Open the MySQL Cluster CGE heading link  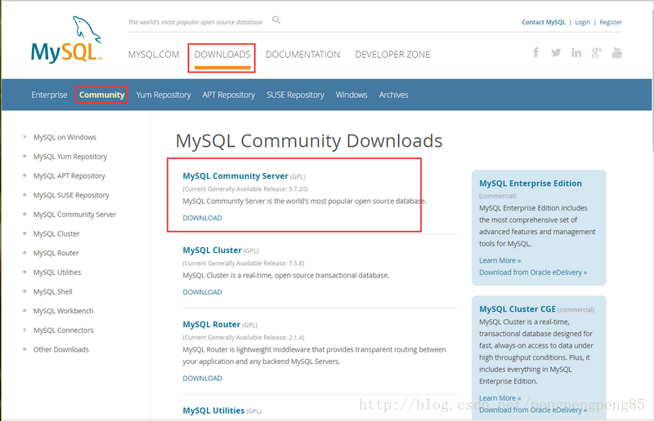point(517,309)
